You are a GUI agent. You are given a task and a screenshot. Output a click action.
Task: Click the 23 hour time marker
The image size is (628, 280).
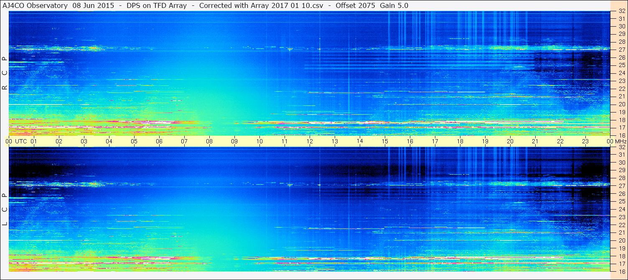[585, 141]
